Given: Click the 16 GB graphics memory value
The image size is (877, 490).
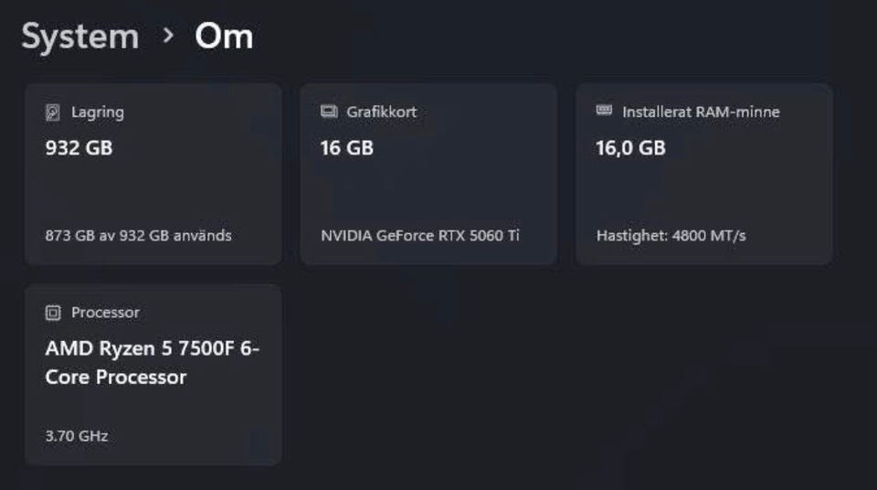Looking at the screenshot, I should point(347,147).
